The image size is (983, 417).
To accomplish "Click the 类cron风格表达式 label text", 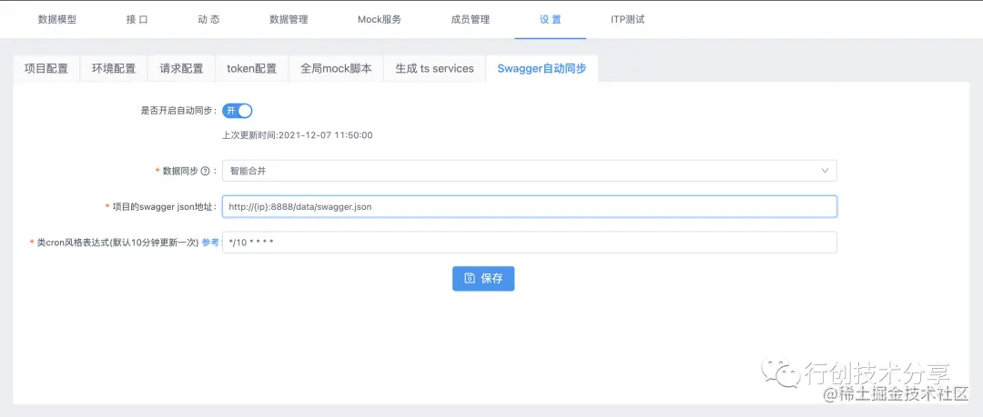I will coord(117,243).
